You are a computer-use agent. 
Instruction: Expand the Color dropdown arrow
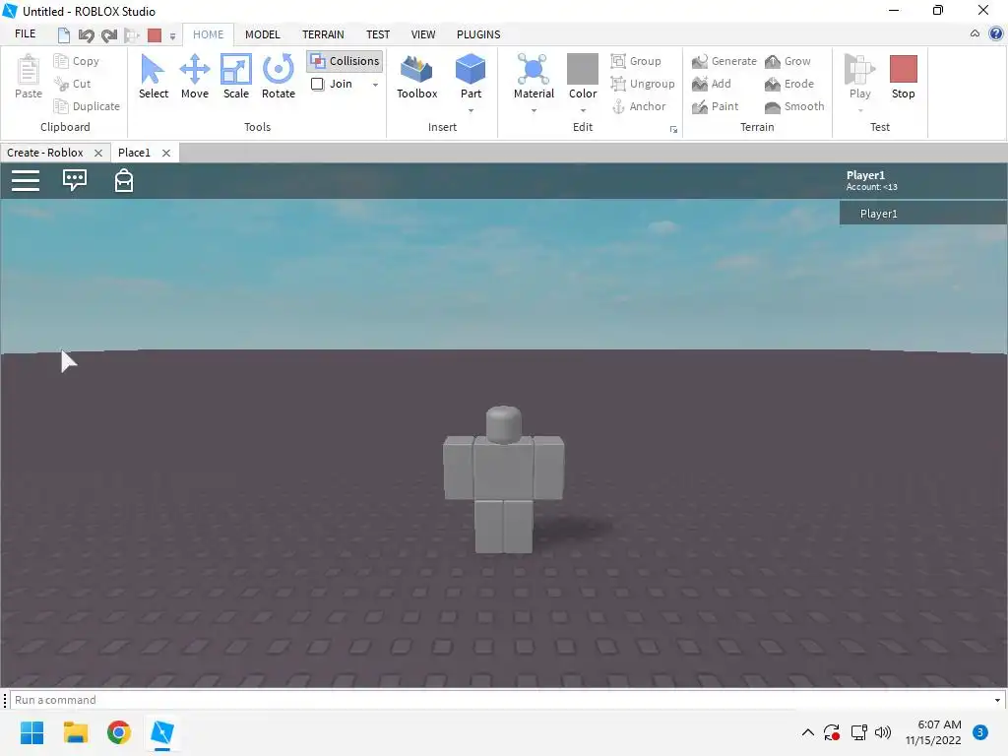click(583, 110)
